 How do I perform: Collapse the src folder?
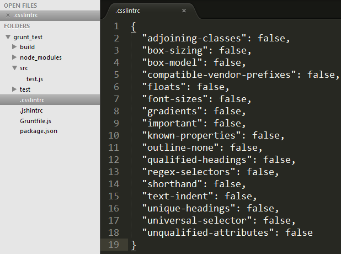(14, 68)
